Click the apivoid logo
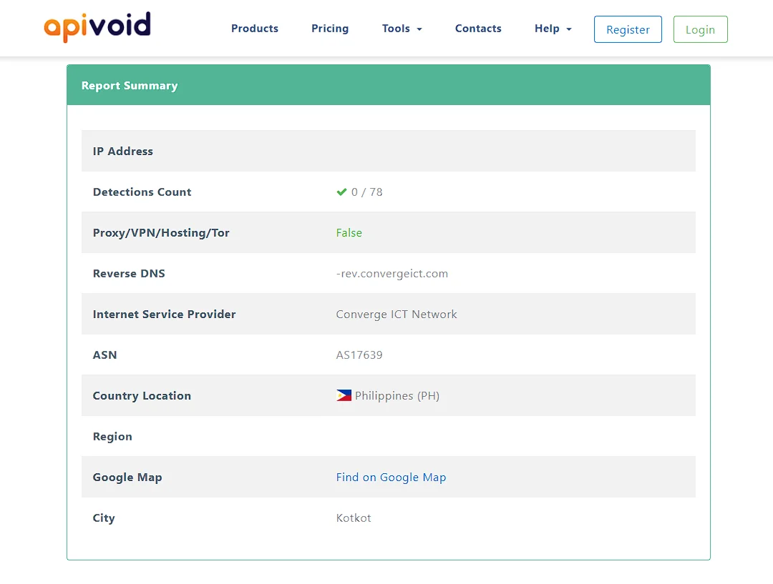The width and height of the screenshot is (773, 584). point(97,26)
